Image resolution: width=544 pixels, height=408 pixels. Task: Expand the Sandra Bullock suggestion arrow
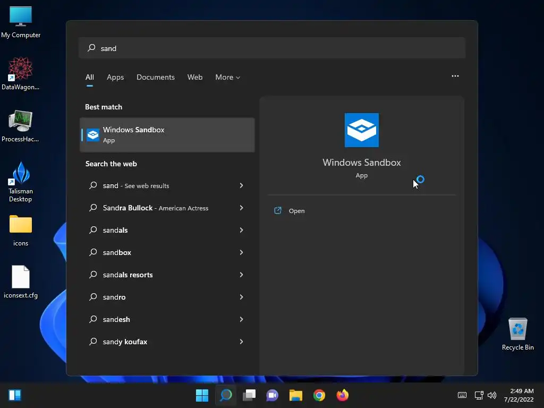coord(241,208)
